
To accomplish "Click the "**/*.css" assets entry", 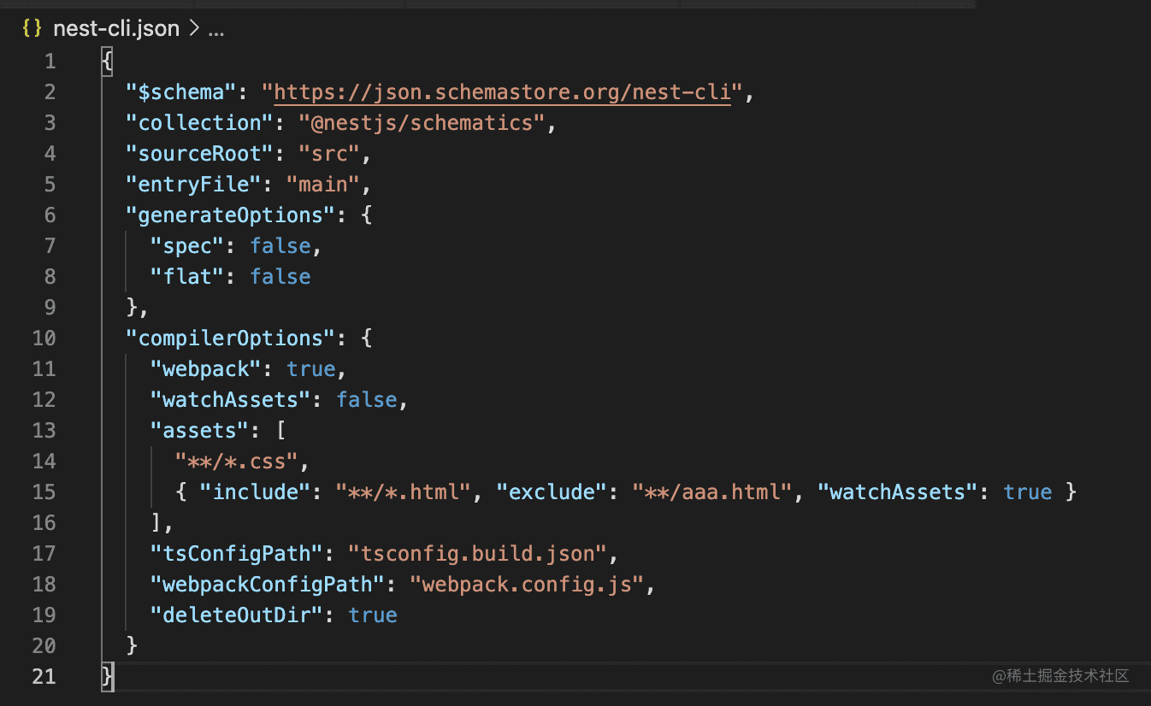I will (x=236, y=462).
